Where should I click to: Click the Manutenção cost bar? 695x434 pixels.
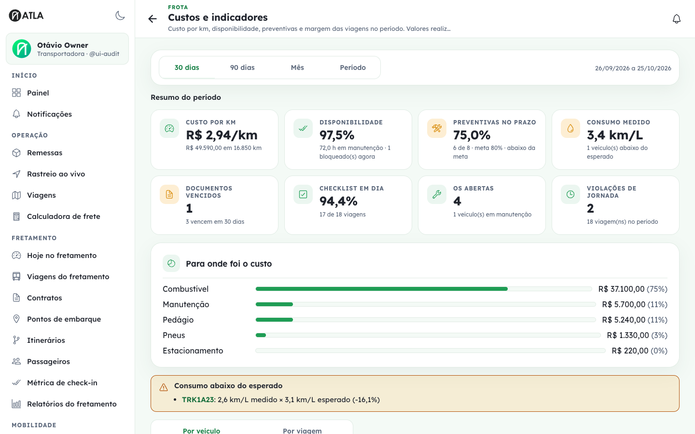click(x=426, y=304)
